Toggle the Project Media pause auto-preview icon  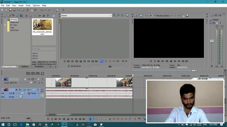[x=54, y=16]
